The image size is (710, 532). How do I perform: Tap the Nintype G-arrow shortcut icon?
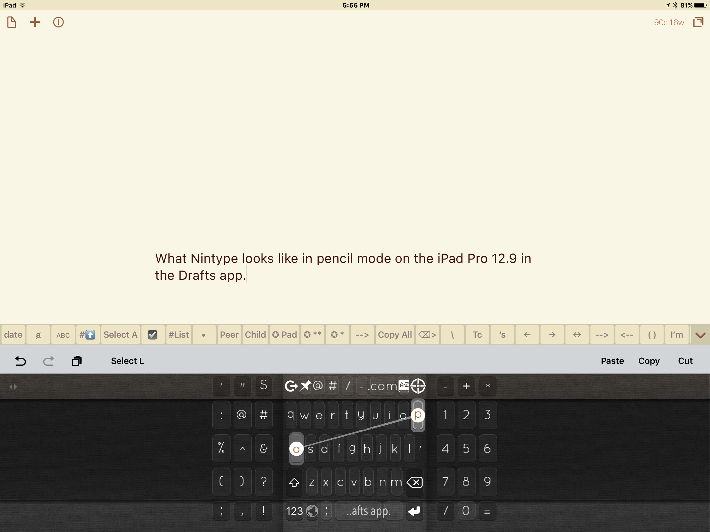point(291,386)
